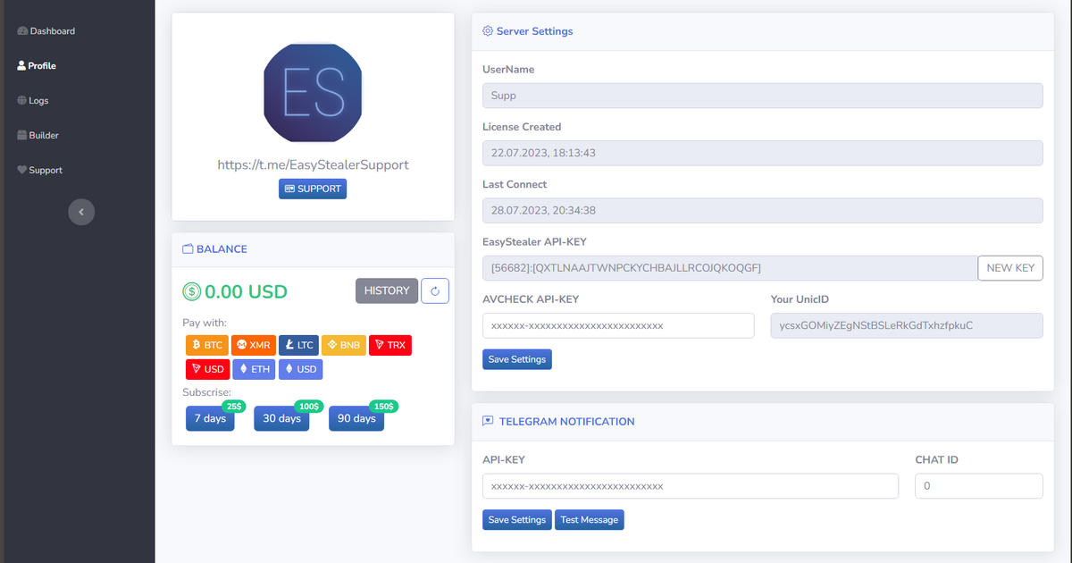The height and width of the screenshot is (563, 1072).
Task: Choose the TRX payment button
Action: coord(390,345)
